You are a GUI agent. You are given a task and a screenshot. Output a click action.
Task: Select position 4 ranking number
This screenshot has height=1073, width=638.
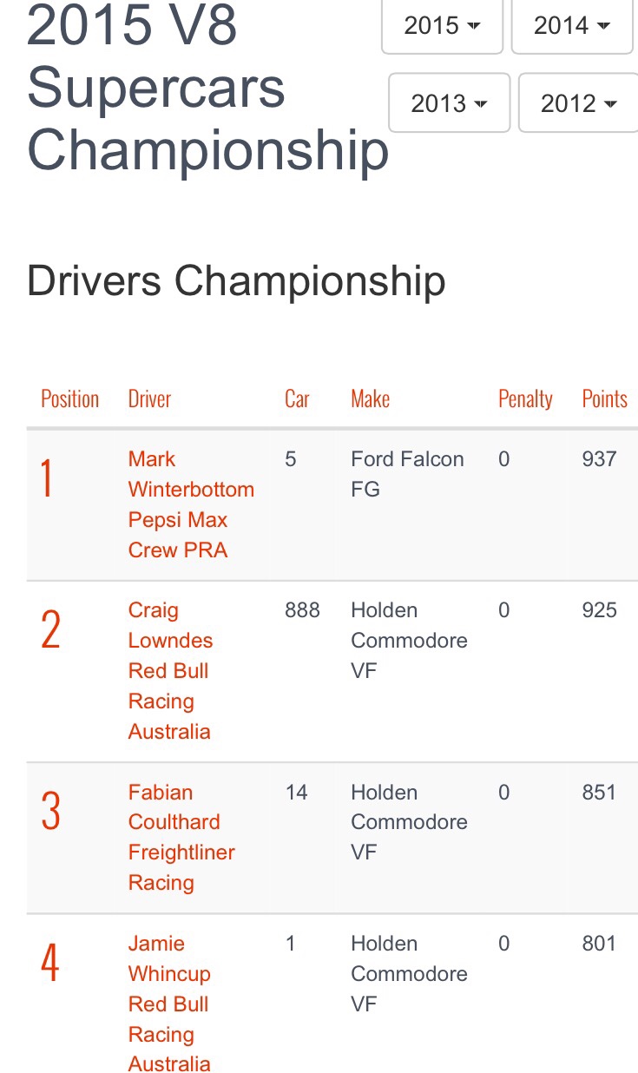pyautogui.click(x=50, y=963)
